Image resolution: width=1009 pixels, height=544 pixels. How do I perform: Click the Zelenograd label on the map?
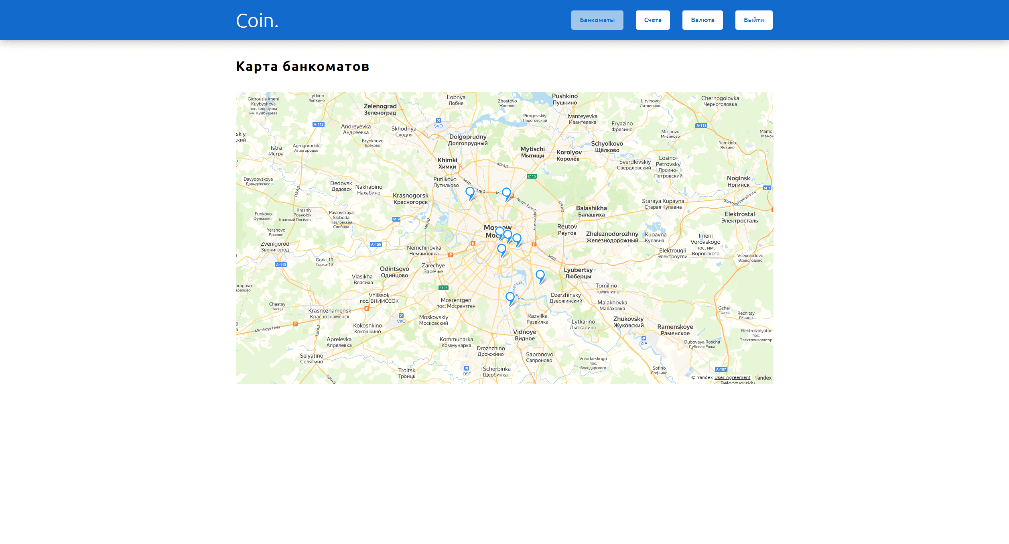pos(380,110)
